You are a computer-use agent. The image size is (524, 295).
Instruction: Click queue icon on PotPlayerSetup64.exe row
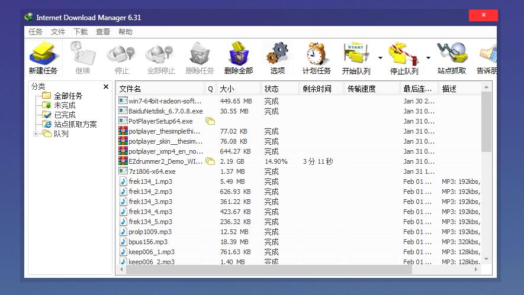pos(210,121)
